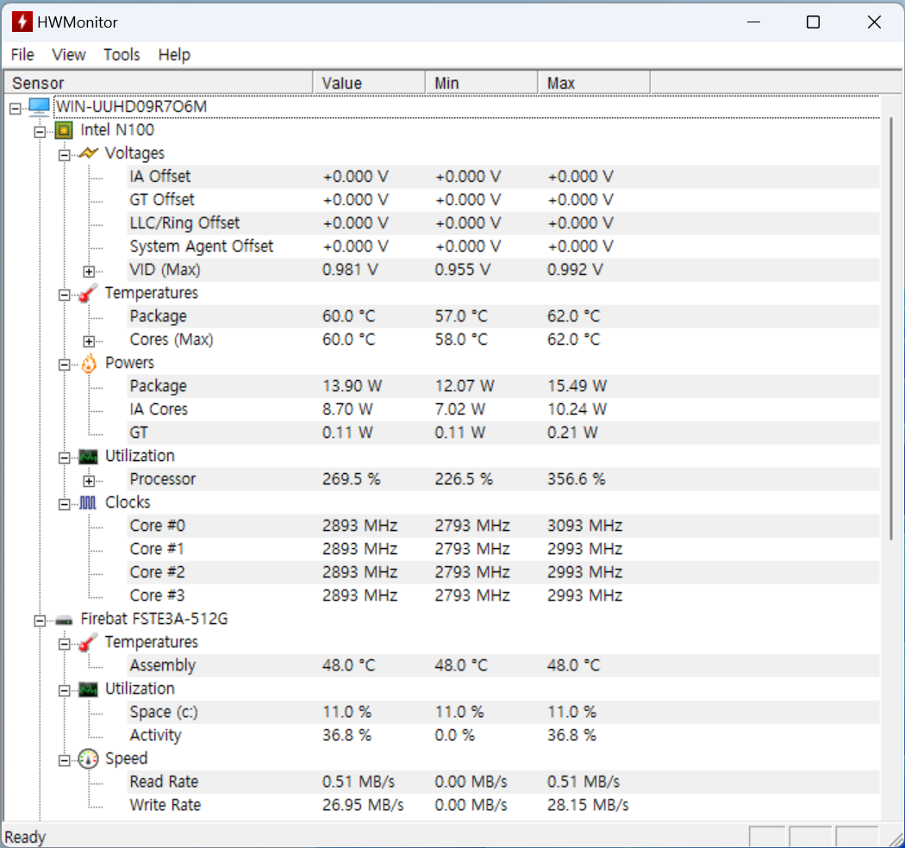Click the Max column header

coord(593,83)
